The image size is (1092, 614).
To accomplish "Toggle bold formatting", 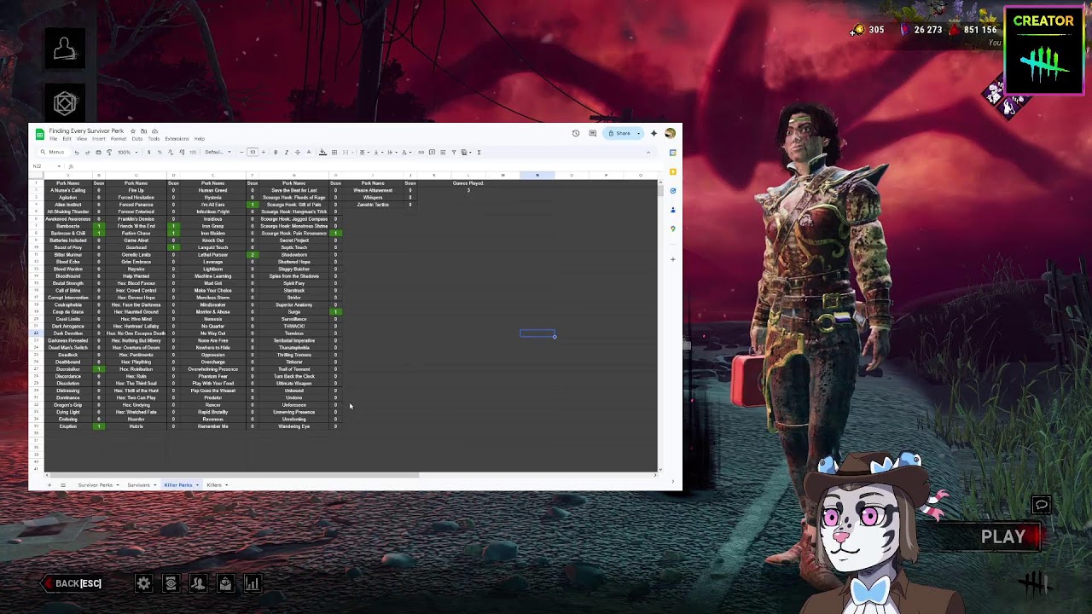I will [276, 152].
